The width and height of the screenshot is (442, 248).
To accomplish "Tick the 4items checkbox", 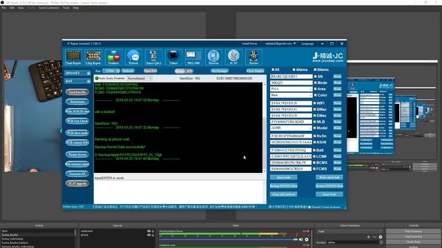I will (294, 70).
